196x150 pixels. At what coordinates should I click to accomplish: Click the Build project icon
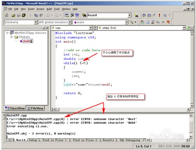tap(149, 15)
